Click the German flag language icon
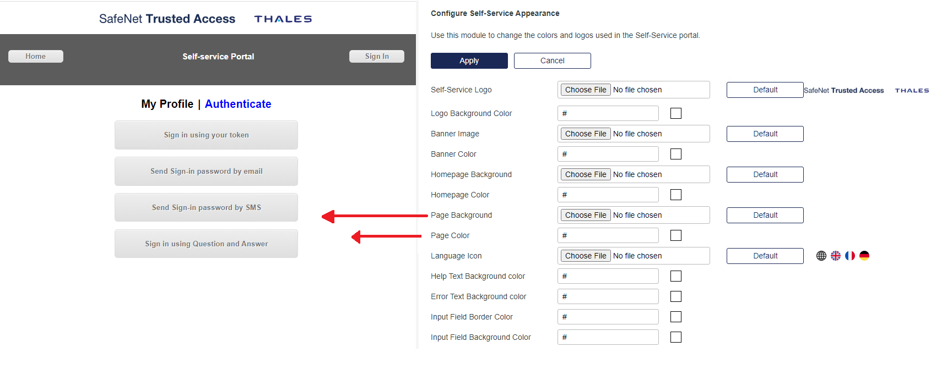 [x=864, y=256]
